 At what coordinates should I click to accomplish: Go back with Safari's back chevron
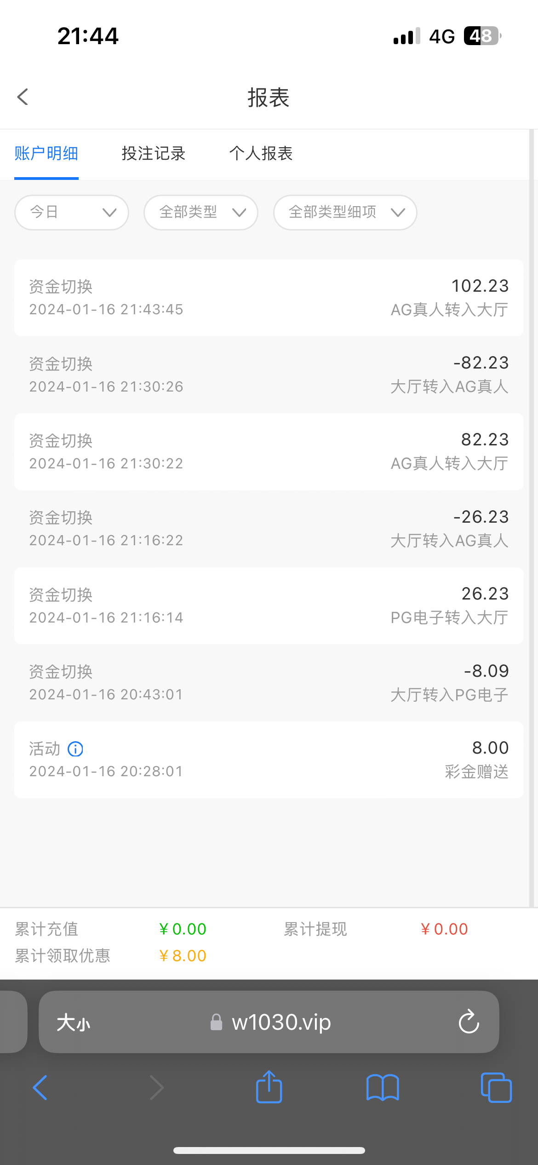[x=40, y=1088]
